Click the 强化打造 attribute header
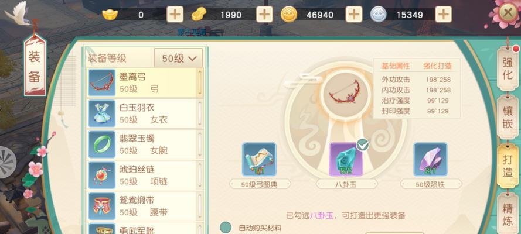Viewport: 521px width, 234px height. (437, 66)
